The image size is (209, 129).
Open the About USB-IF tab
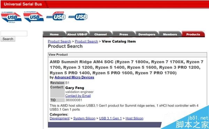tap(77, 34)
